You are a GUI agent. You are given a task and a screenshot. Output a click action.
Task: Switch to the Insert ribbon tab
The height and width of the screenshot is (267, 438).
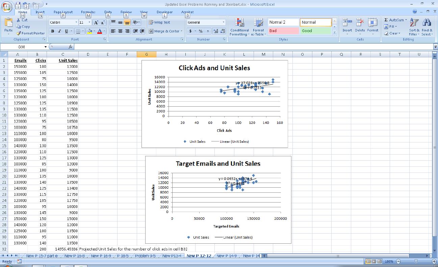pyautogui.click(x=40, y=12)
